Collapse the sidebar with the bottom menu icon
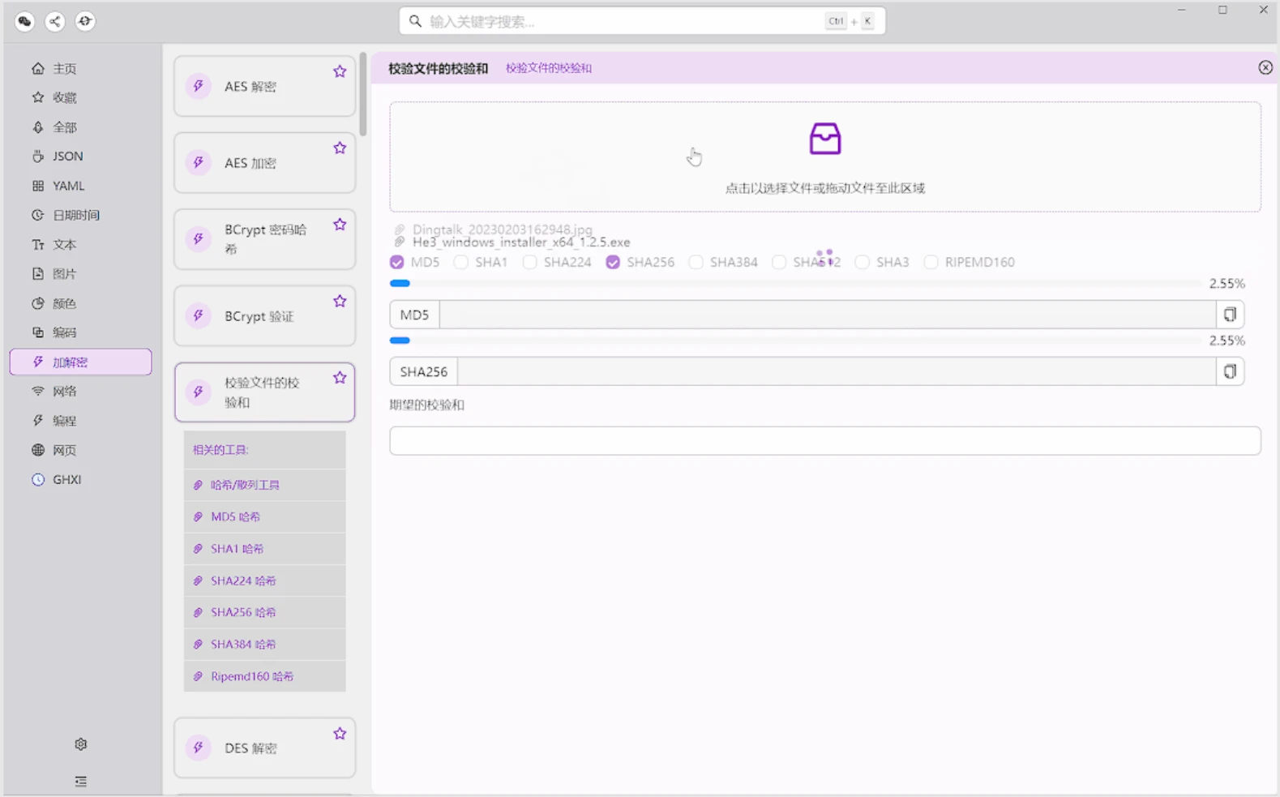Viewport: 1280px width, 797px height. [80, 782]
